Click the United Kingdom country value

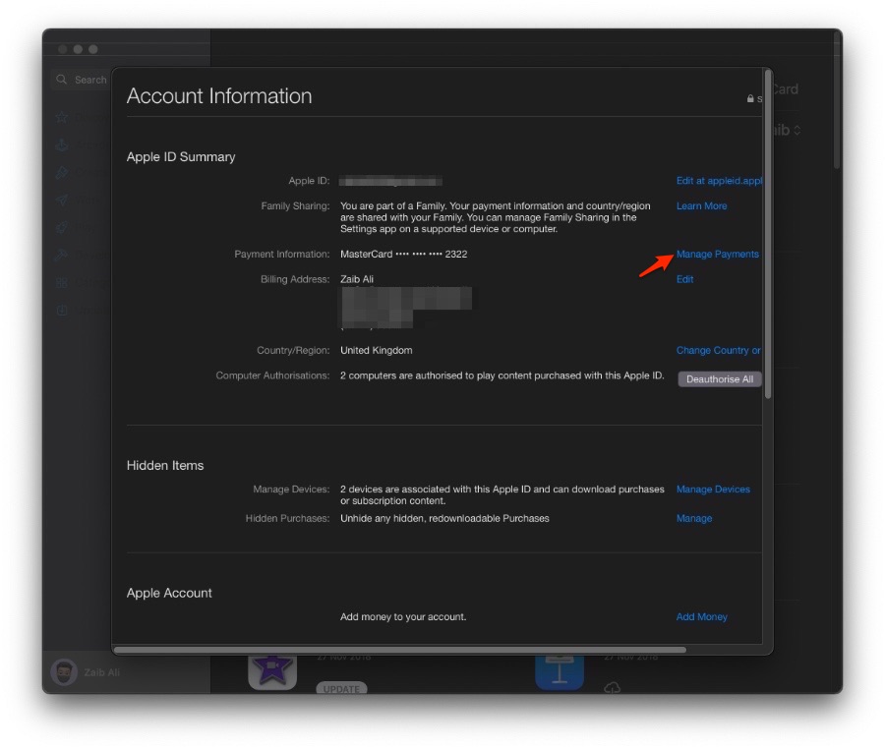pos(377,351)
